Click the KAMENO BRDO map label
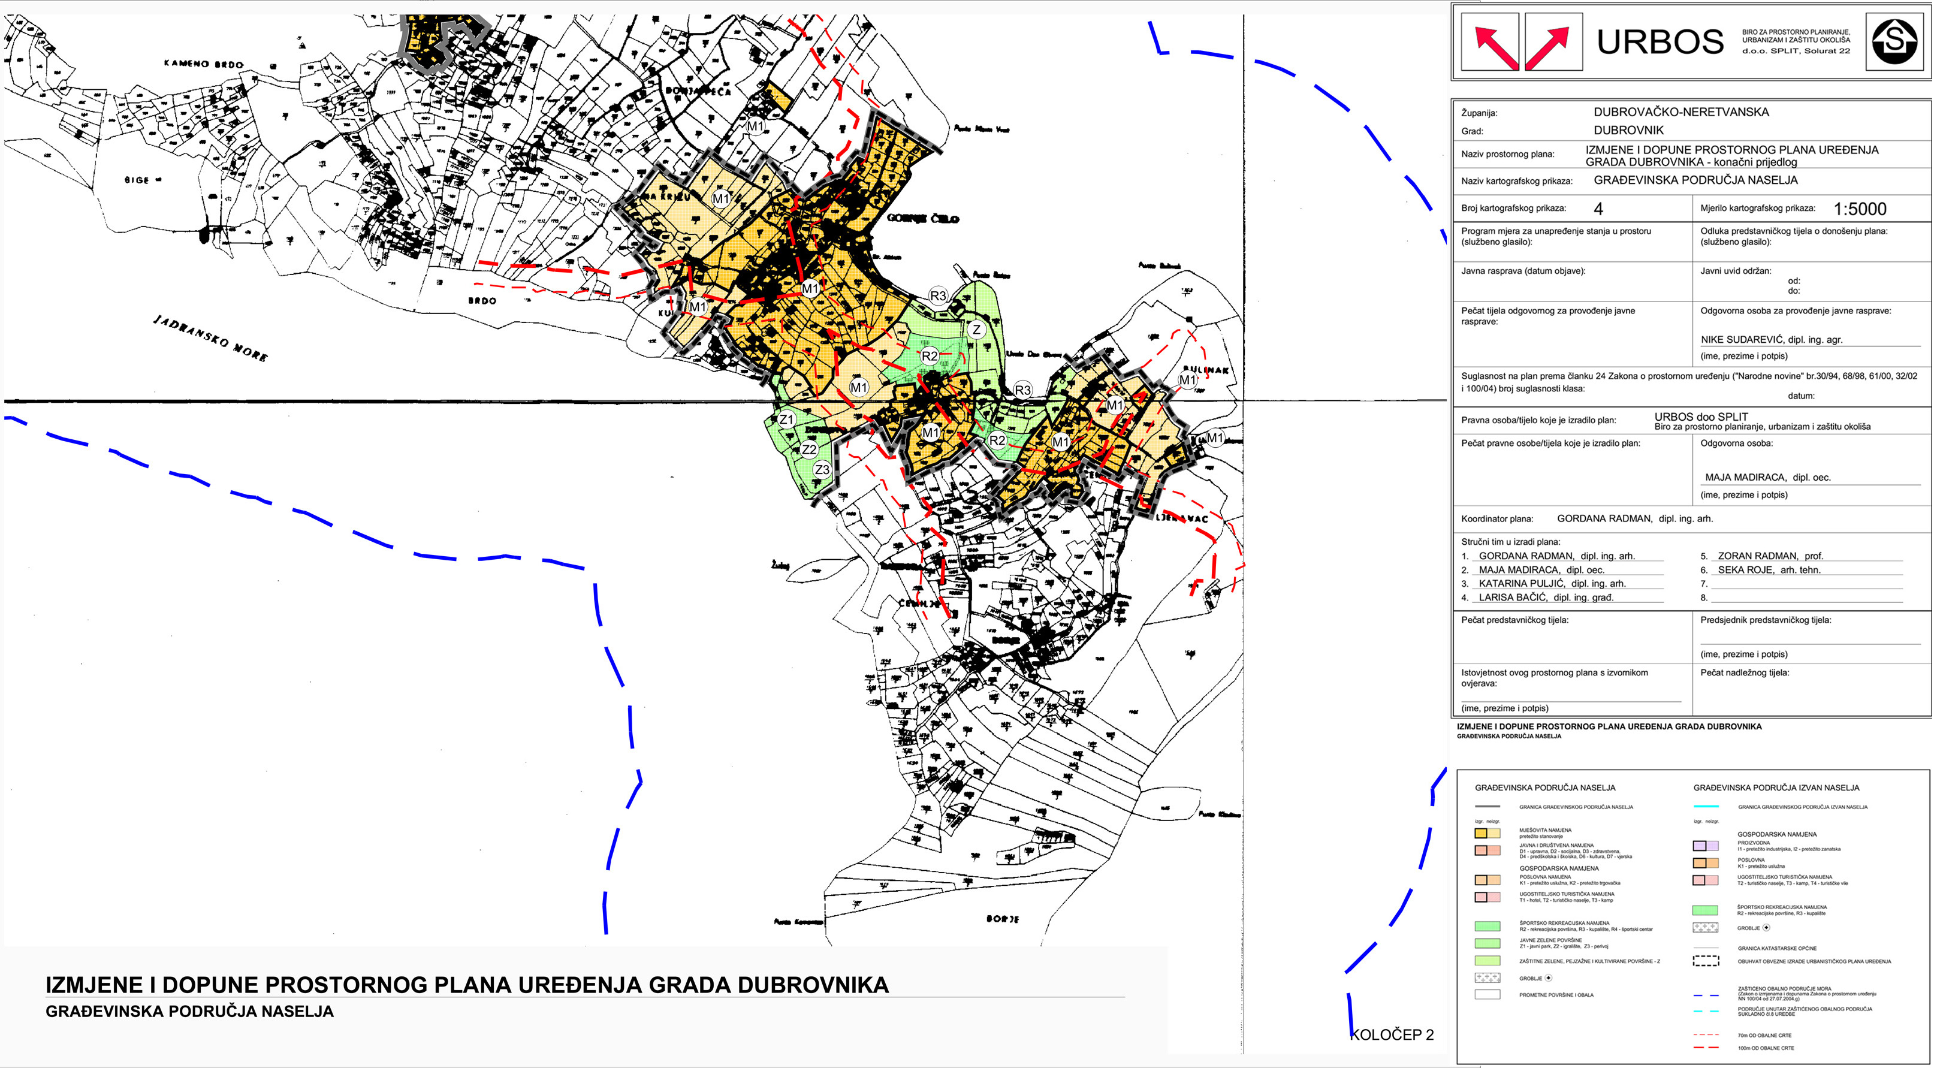 click(x=203, y=64)
